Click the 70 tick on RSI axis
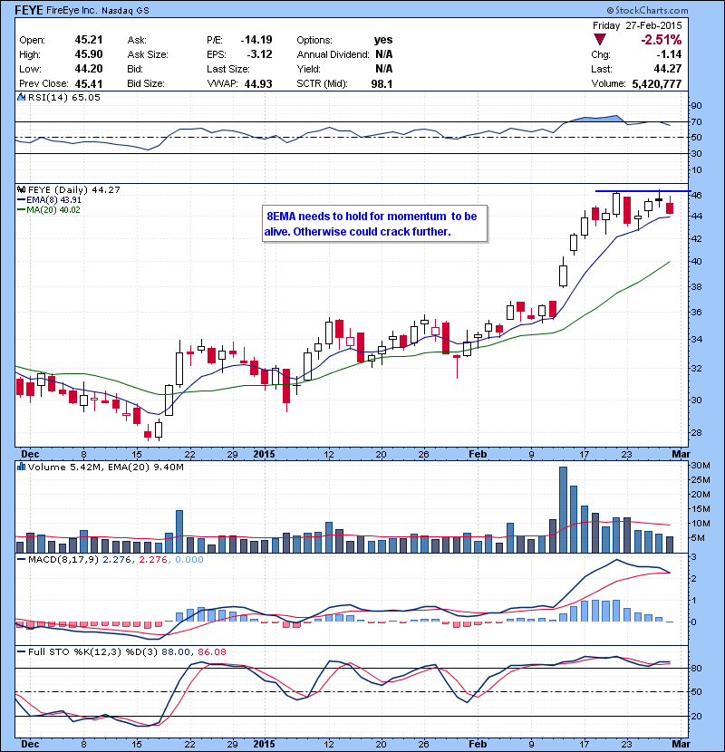725x752 pixels. 696,121
